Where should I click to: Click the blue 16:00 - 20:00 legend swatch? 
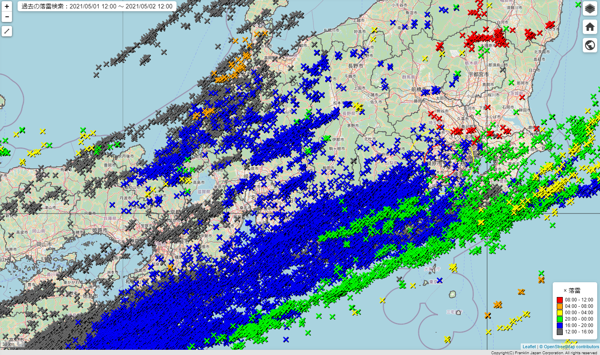pos(560,325)
